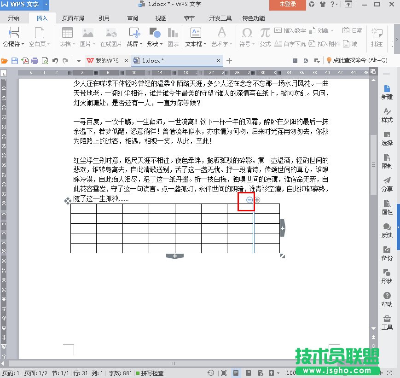Click the 帮助 help icon in sidebar
Viewport: 400px width, 378px height.
pos(387,299)
